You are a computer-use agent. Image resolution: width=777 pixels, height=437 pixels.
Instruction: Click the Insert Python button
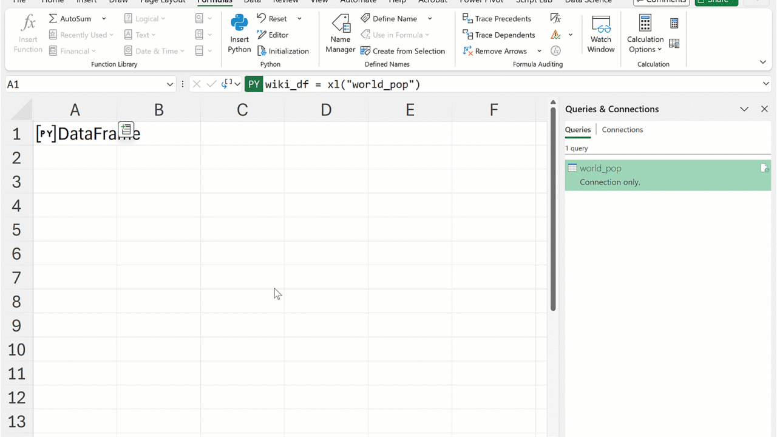pyautogui.click(x=239, y=34)
